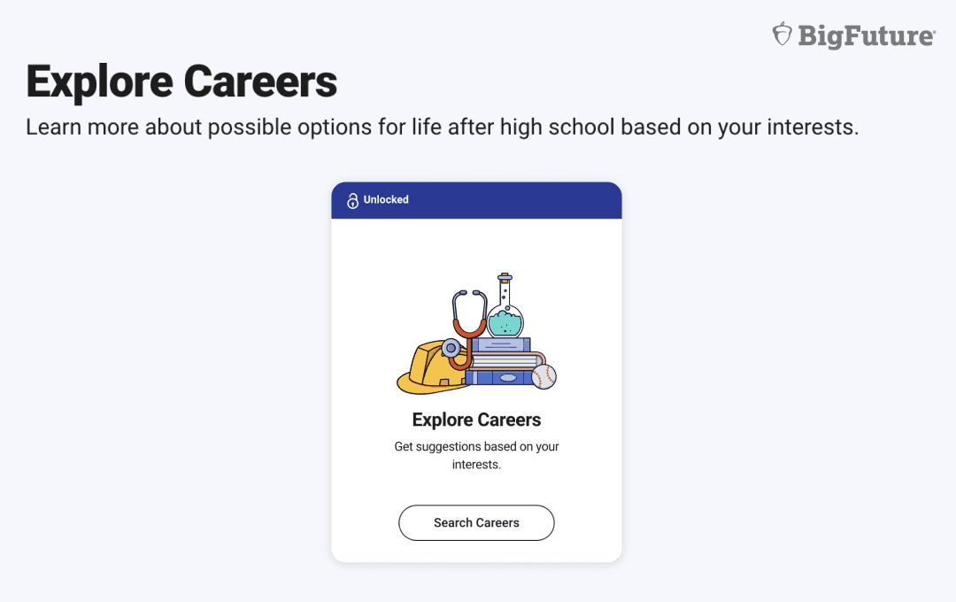Click the "Get suggestions based on your interests" text
956x602 pixels.
point(476,455)
